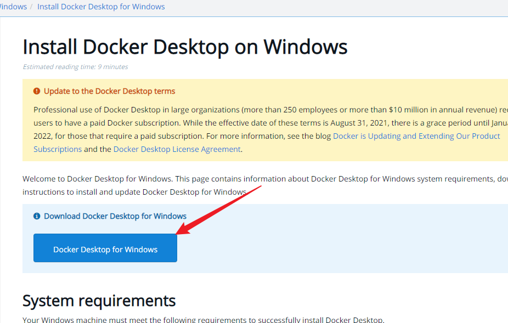The image size is (508, 323).
Task: Click the System requirements heading
Action: [99, 301]
